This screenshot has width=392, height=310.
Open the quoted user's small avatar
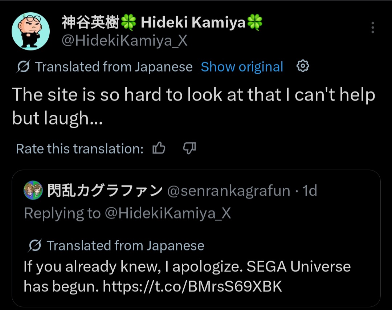33,190
